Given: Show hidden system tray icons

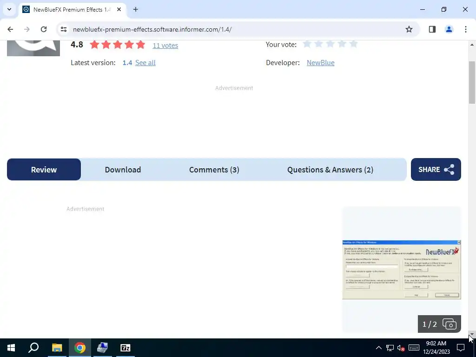Looking at the screenshot, I should click(x=378, y=348).
